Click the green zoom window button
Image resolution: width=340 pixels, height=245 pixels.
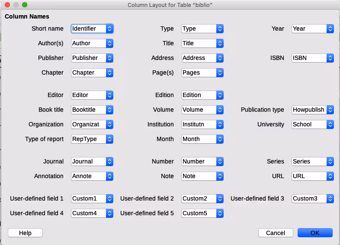pos(25,5)
